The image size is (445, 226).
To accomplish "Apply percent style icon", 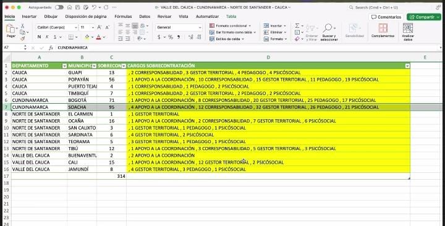I will (x=171, y=37).
